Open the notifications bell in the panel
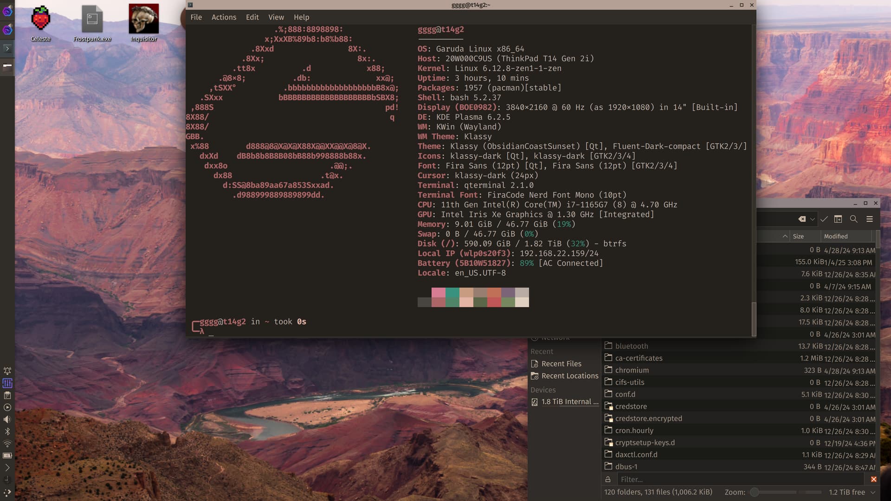 [7, 371]
